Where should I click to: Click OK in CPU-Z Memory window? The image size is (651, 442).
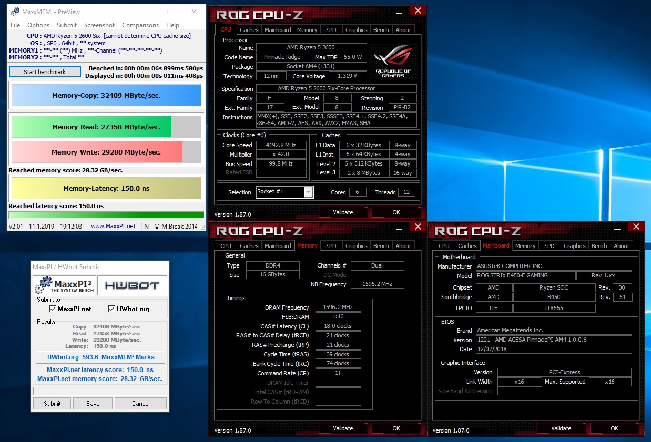(396, 428)
